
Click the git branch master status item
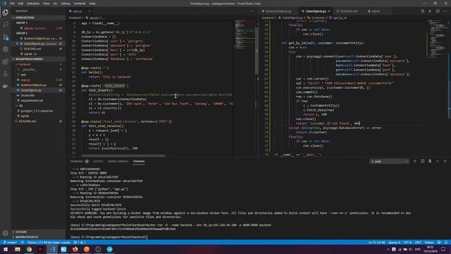coord(10,243)
